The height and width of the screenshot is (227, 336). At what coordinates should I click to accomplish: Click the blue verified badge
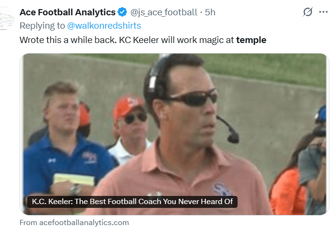tap(122, 12)
